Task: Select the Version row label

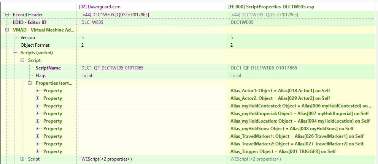Action: pos(28,38)
